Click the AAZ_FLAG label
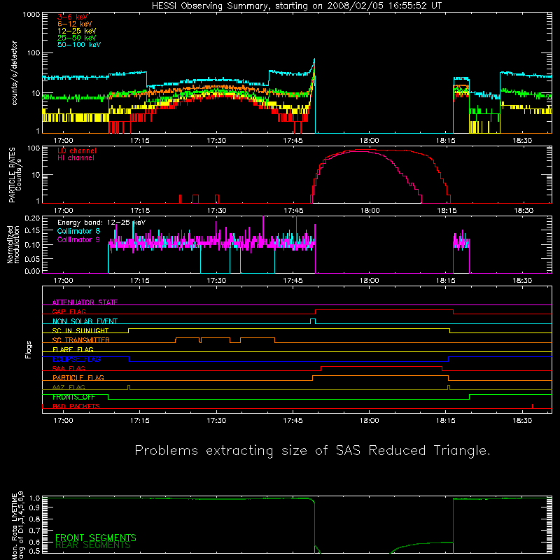Viewport: 560px width, 560px height. 69,387
